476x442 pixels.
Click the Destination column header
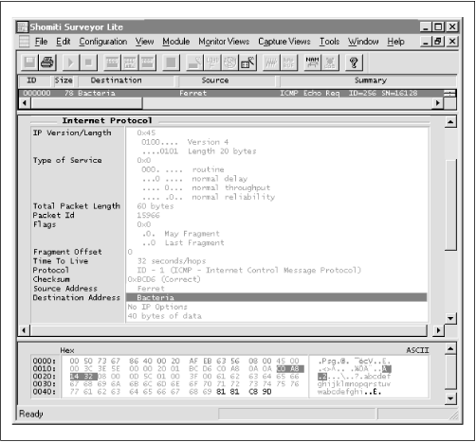pos(126,80)
